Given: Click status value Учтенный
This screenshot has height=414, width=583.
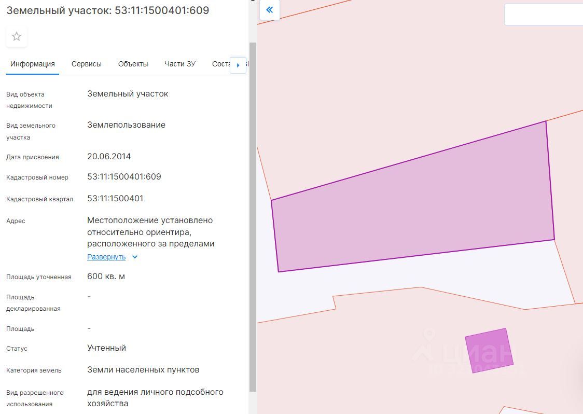Looking at the screenshot, I should point(107,348).
